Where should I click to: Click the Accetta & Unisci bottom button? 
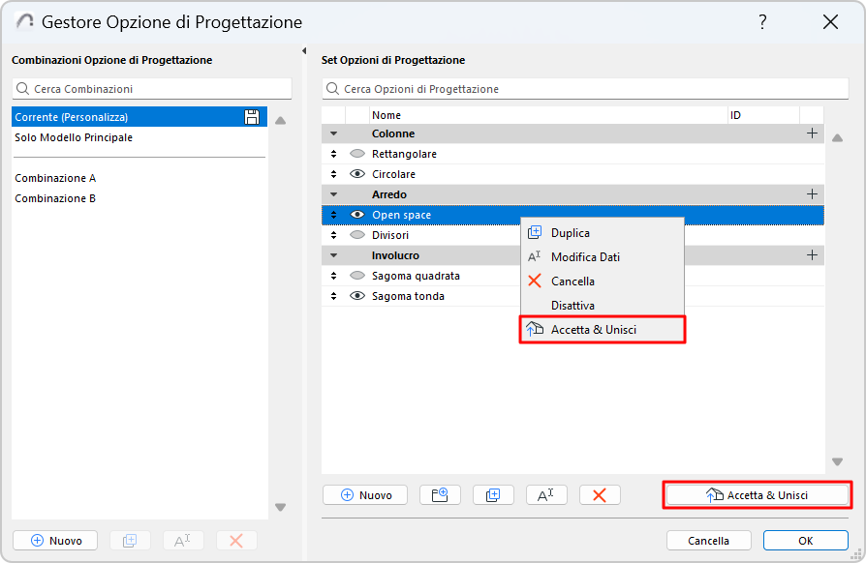(x=757, y=494)
